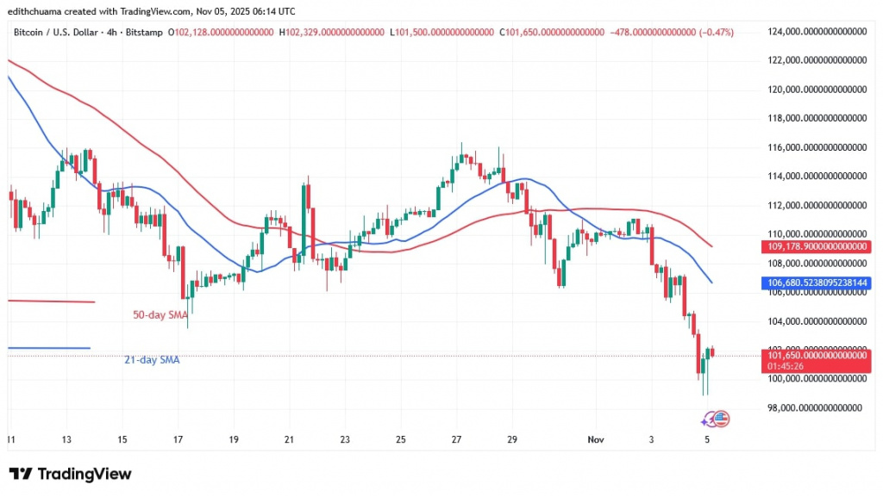This screenshot has height=497, width=883.
Task: Select the purple sparkle event icon near Nov 5
Action: [704, 422]
